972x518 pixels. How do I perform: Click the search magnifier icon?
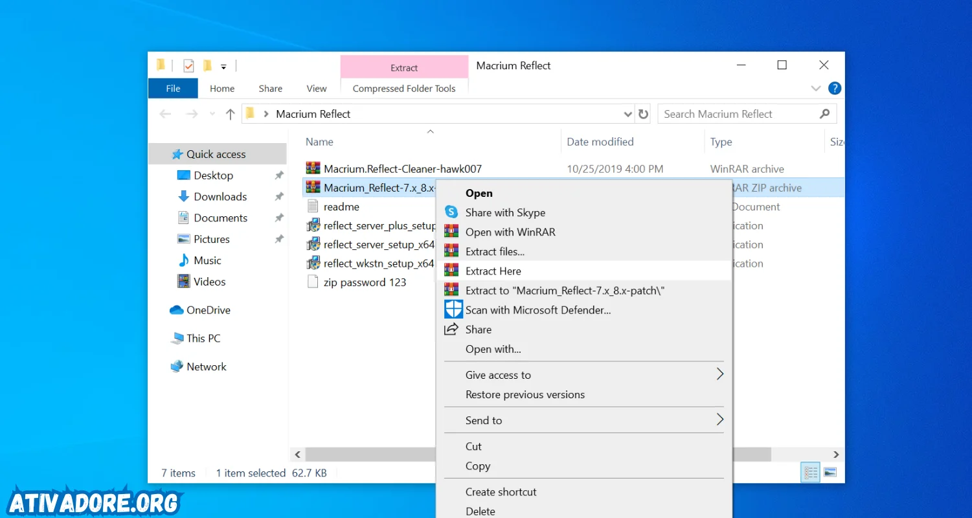[824, 114]
